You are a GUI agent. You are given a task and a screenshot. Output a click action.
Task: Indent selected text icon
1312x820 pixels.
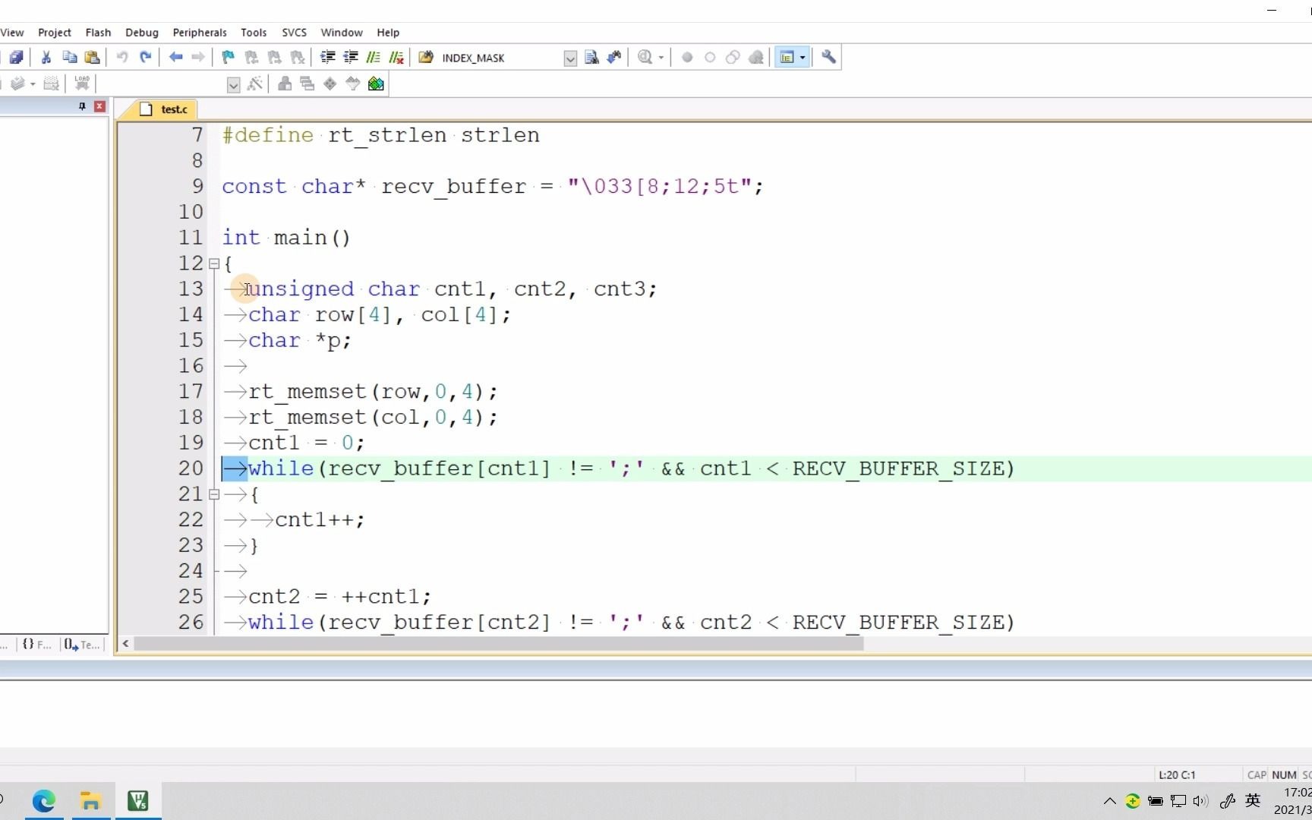[327, 57]
